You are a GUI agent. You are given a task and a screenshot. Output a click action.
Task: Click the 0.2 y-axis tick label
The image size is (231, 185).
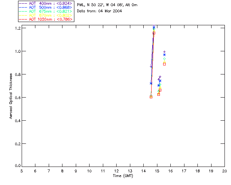click(x=18, y=144)
